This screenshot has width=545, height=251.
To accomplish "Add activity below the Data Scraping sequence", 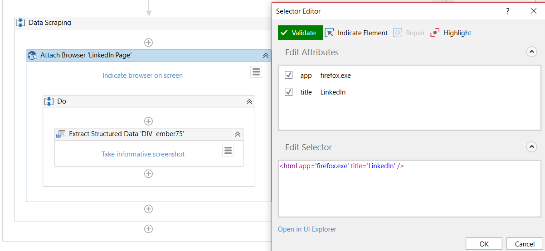I will [x=148, y=229].
